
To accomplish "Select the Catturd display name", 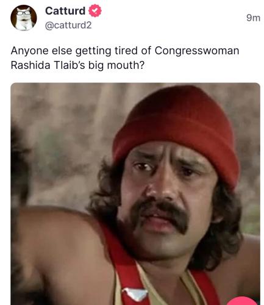I will pyautogui.click(x=65, y=11).
